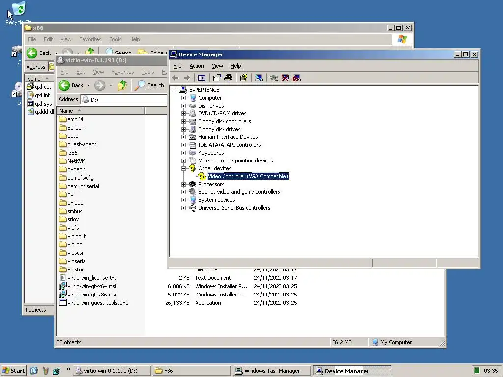
Task: Select Keyboards in device tree
Action: 211,153
